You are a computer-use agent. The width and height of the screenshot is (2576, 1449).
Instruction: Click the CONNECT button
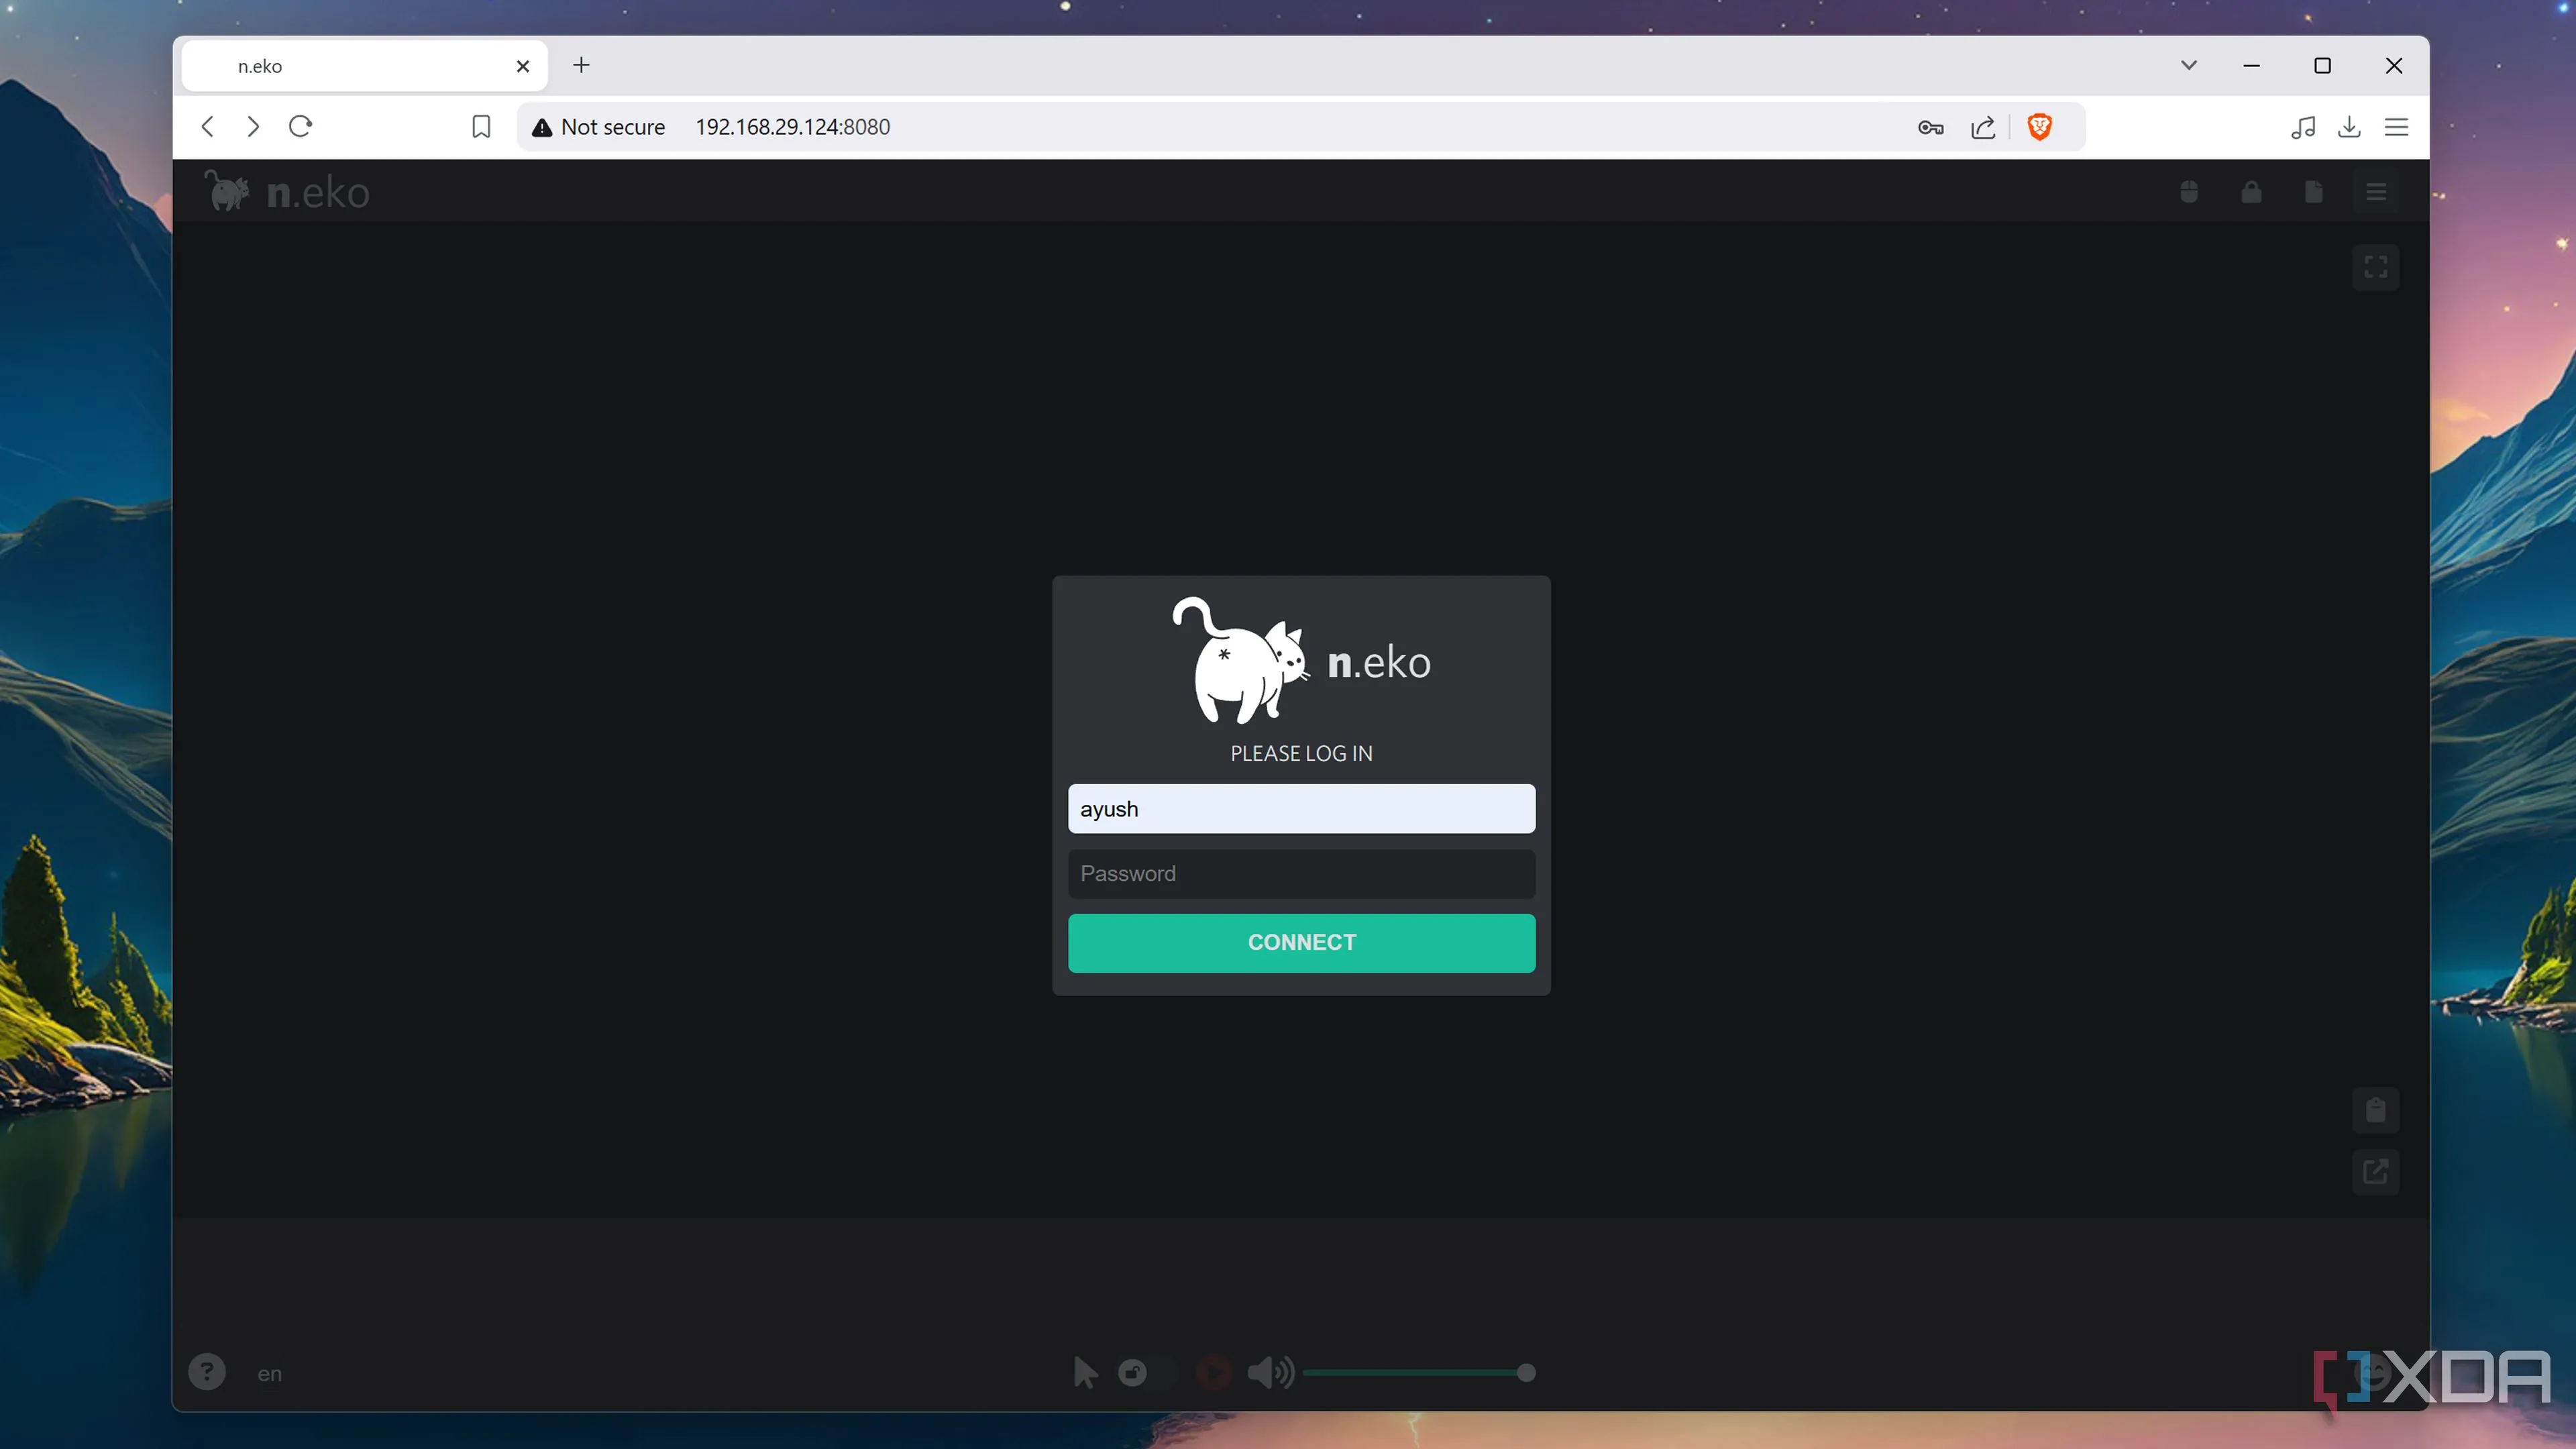coord(1301,942)
